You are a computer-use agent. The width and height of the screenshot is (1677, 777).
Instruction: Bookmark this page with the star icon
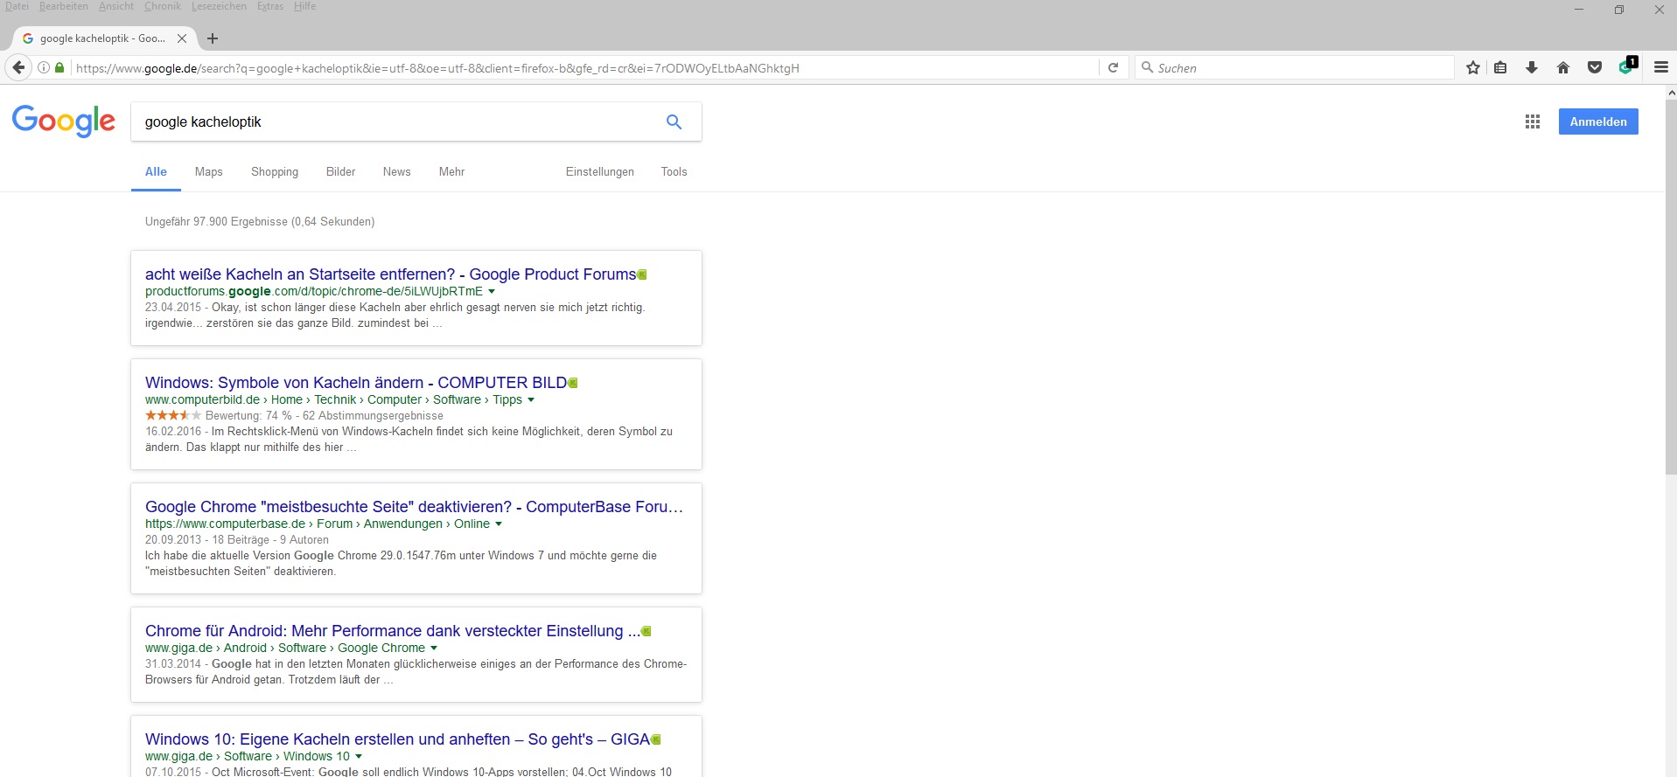[x=1473, y=68]
